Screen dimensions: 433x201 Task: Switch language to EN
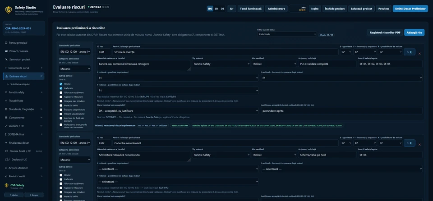(x=216, y=9)
